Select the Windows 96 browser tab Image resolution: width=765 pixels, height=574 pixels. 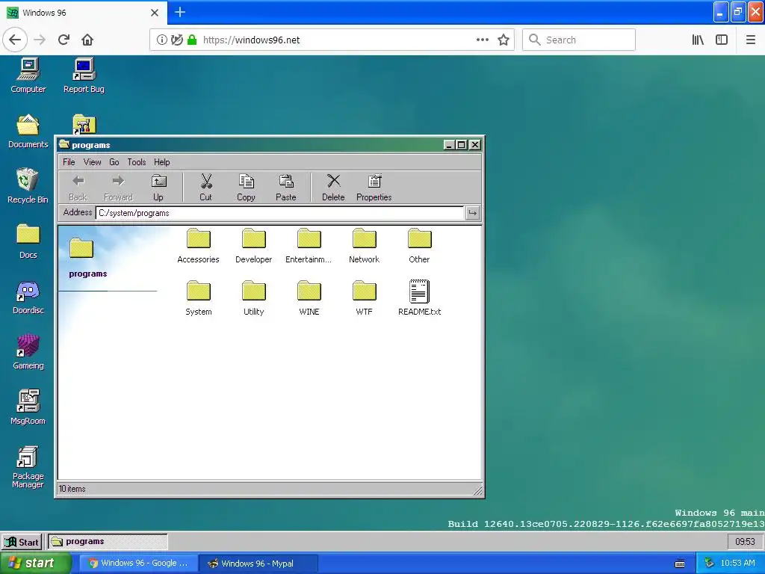pos(84,13)
